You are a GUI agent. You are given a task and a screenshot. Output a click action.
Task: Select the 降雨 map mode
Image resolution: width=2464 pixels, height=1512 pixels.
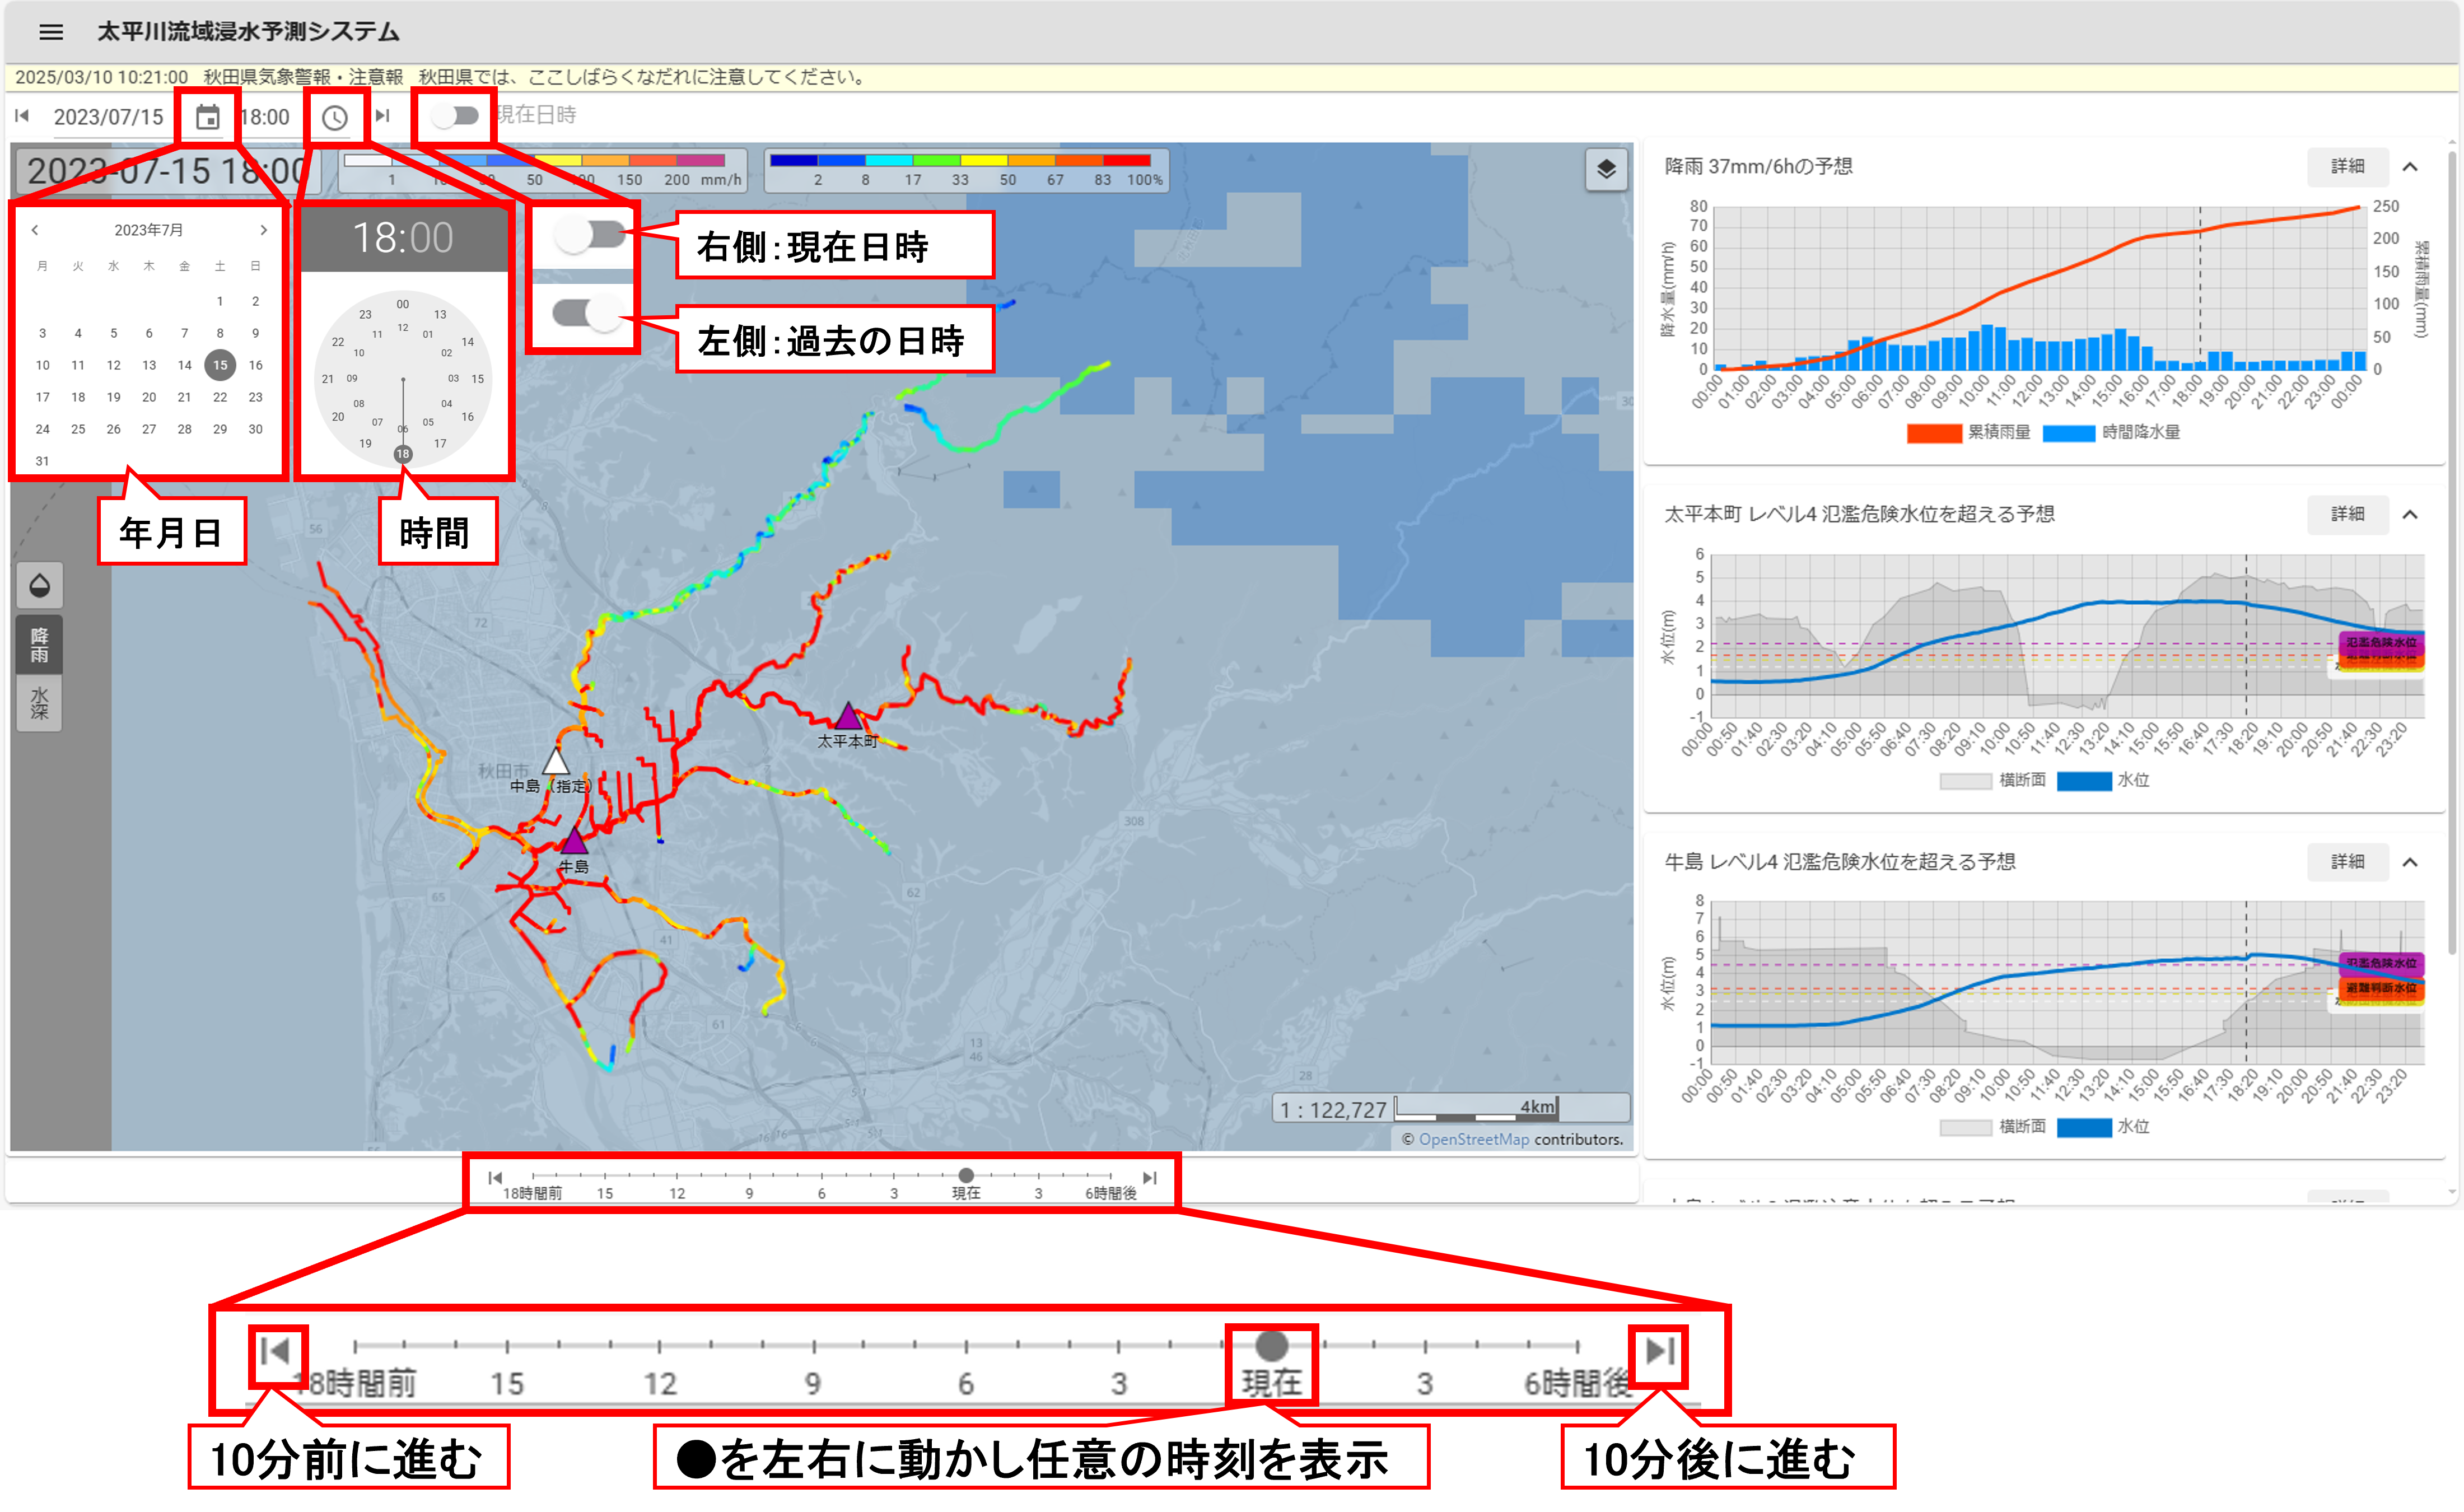tap(40, 645)
